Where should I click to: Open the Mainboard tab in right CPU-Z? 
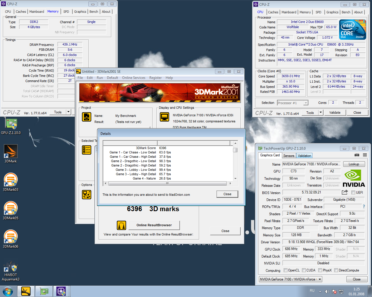tap(289, 12)
